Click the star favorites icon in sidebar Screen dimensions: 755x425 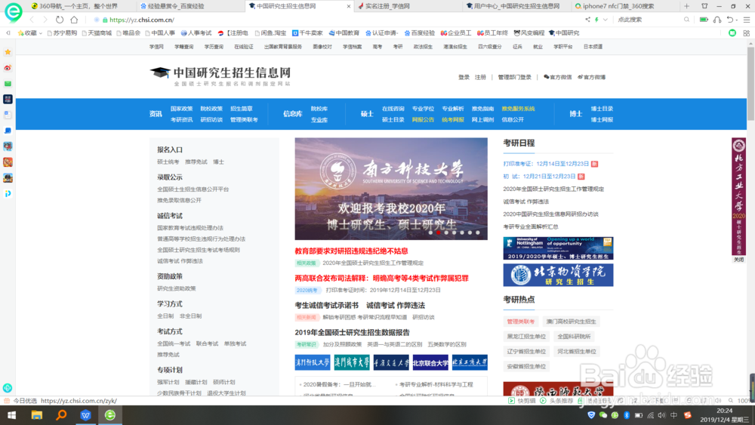tap(8, 51)
